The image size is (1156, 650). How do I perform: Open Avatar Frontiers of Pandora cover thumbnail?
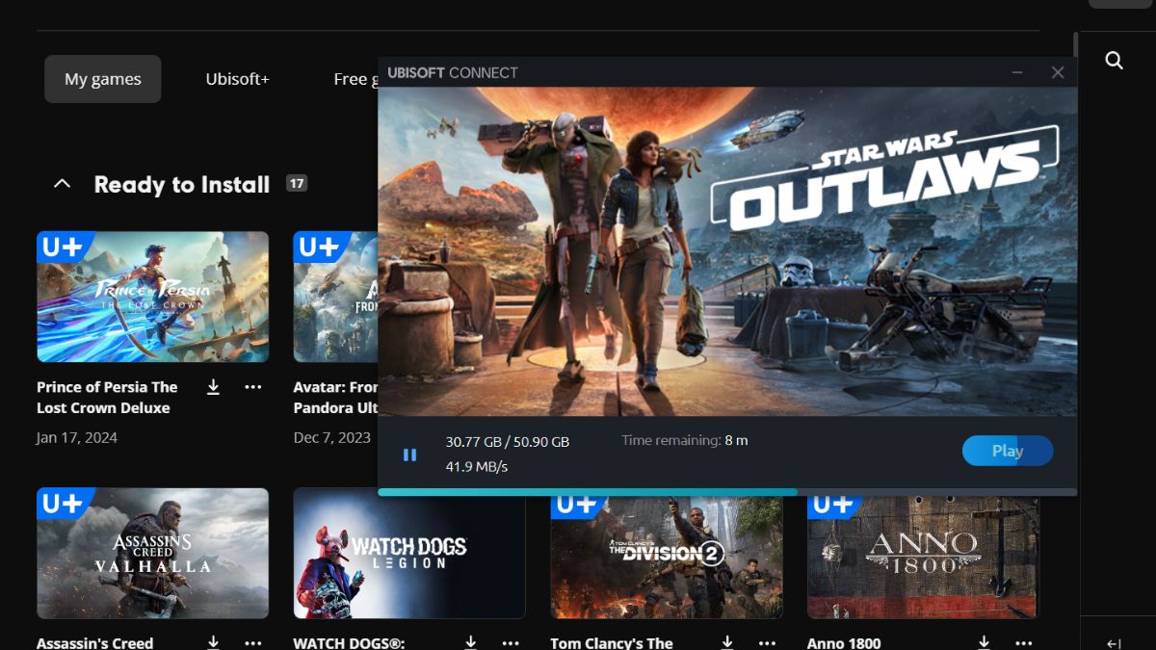[335, 297]
